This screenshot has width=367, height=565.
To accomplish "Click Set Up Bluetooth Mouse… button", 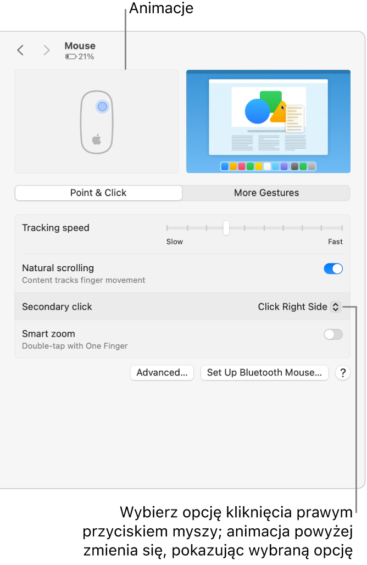I will click(x=264, y=373).
